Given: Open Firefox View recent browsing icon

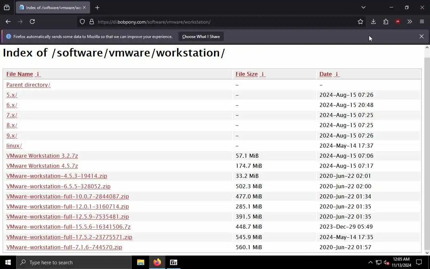Looking at the screenshot, I should 7,7.
